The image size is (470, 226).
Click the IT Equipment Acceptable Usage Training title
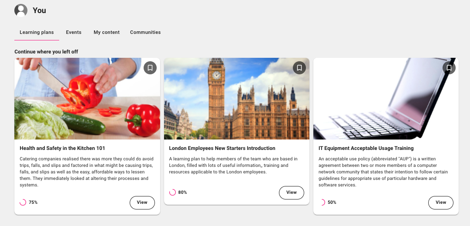366,148
